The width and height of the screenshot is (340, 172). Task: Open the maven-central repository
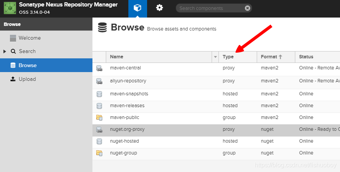coord(125,68)
